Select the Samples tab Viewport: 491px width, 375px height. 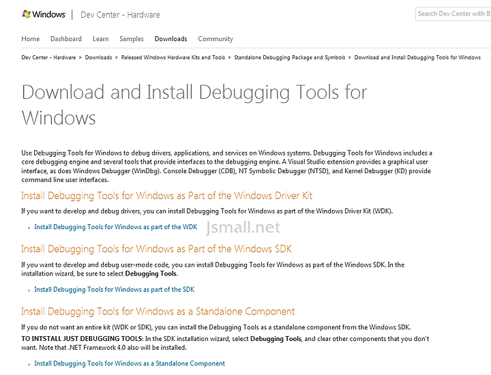click(x=132, y=39)
